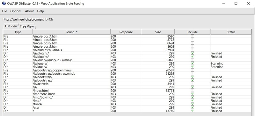Uncheck Include for /img/ directory

click(193, 101)
